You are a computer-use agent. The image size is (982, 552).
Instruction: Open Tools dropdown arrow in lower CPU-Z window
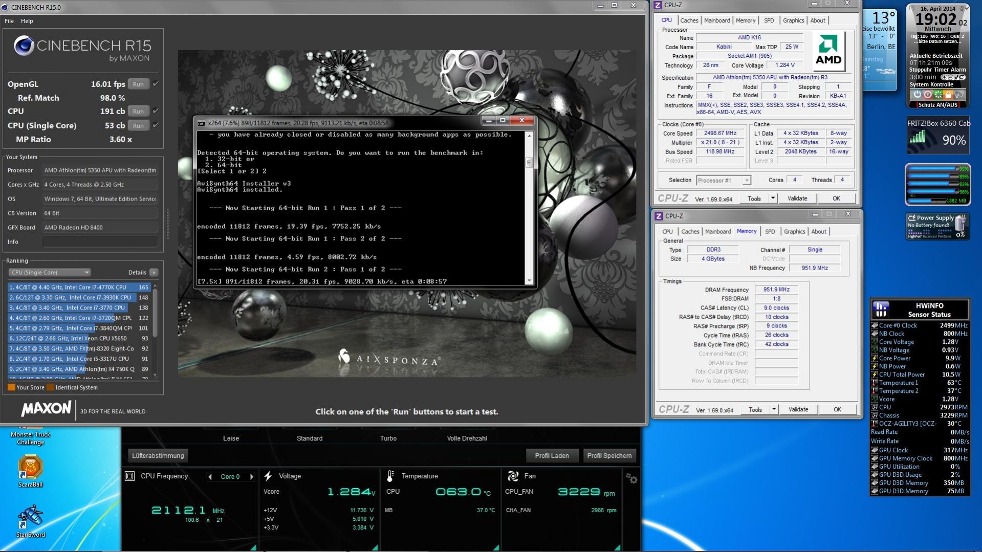pos(774,409)
